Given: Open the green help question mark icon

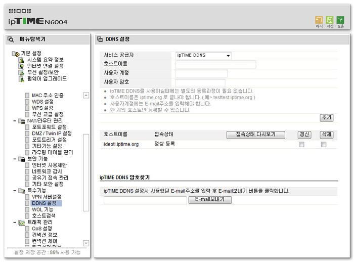Looking at the screenshot, I should coord(340,20).
